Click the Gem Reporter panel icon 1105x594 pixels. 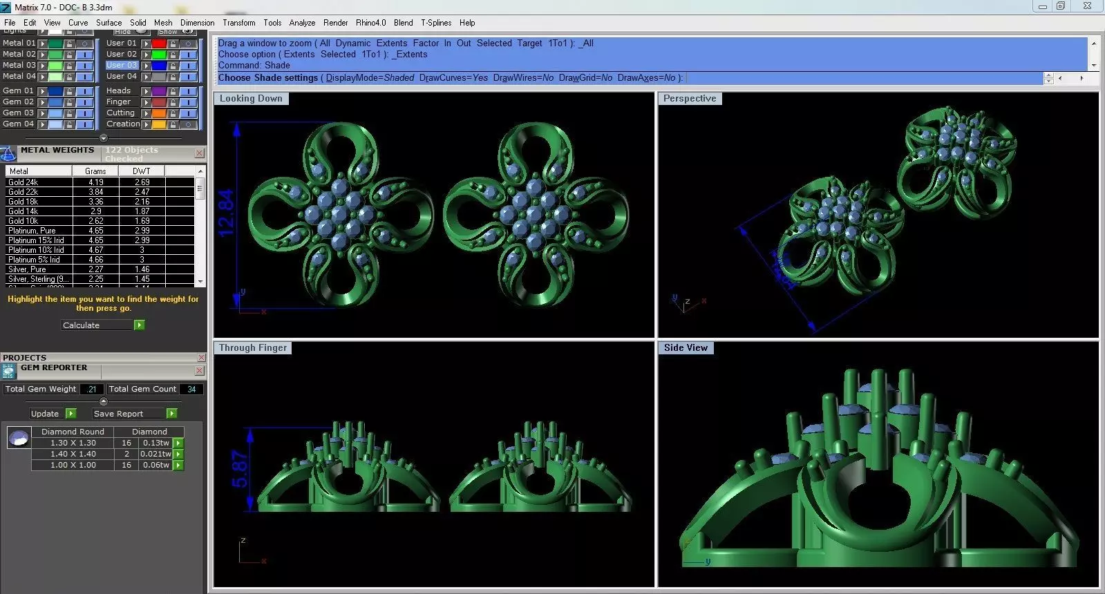(8, 372)
